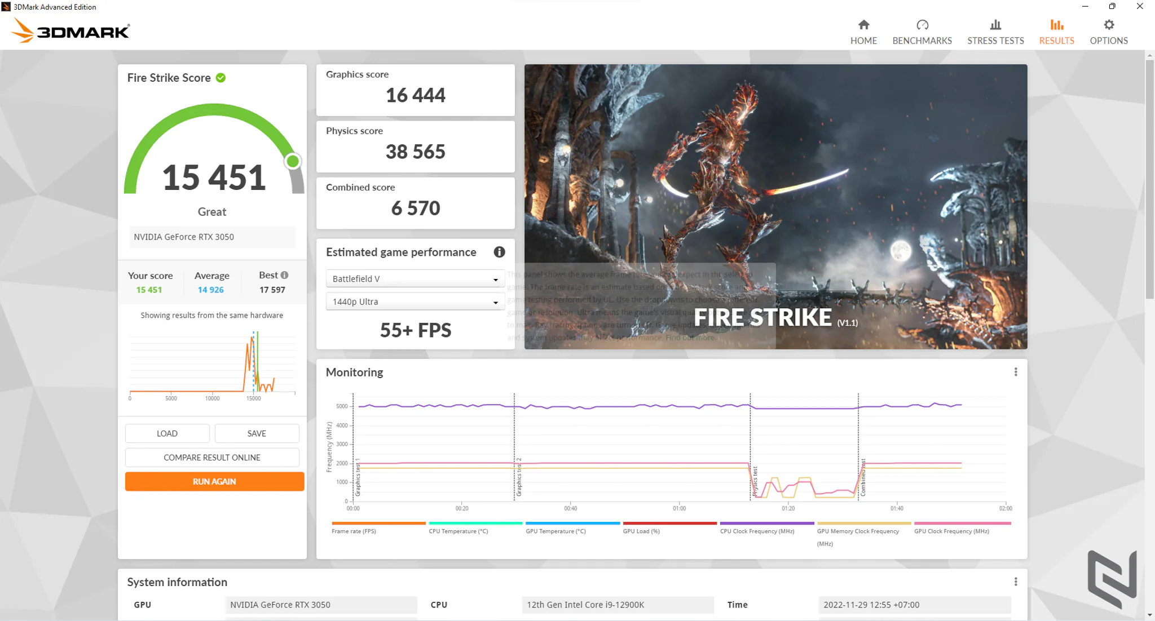Viewport: 1155px width, 621px height.
Task: Click the Physics test timeline marker
Action: [755, 481]
